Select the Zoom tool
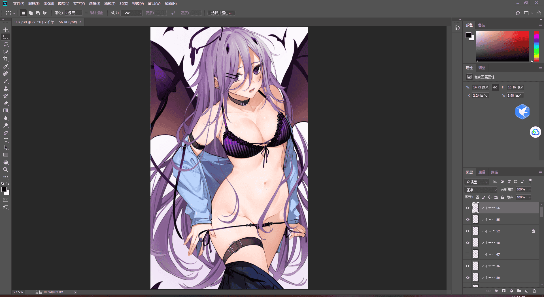Screen dimensions: 544x297 6,169
